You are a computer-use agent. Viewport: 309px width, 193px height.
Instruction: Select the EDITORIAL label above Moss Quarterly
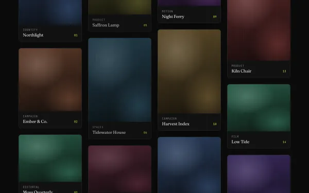(31, 187)
